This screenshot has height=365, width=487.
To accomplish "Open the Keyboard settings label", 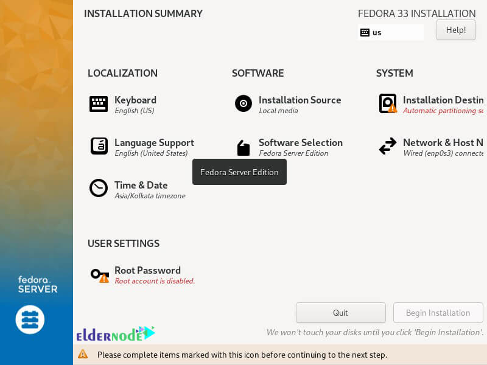I will (x=135, y=100).
